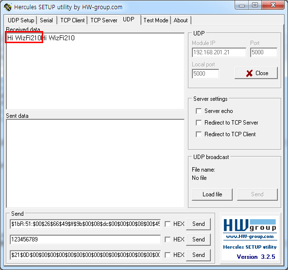
Task: Switch to the Serial tab
Action: pos(47,20)
